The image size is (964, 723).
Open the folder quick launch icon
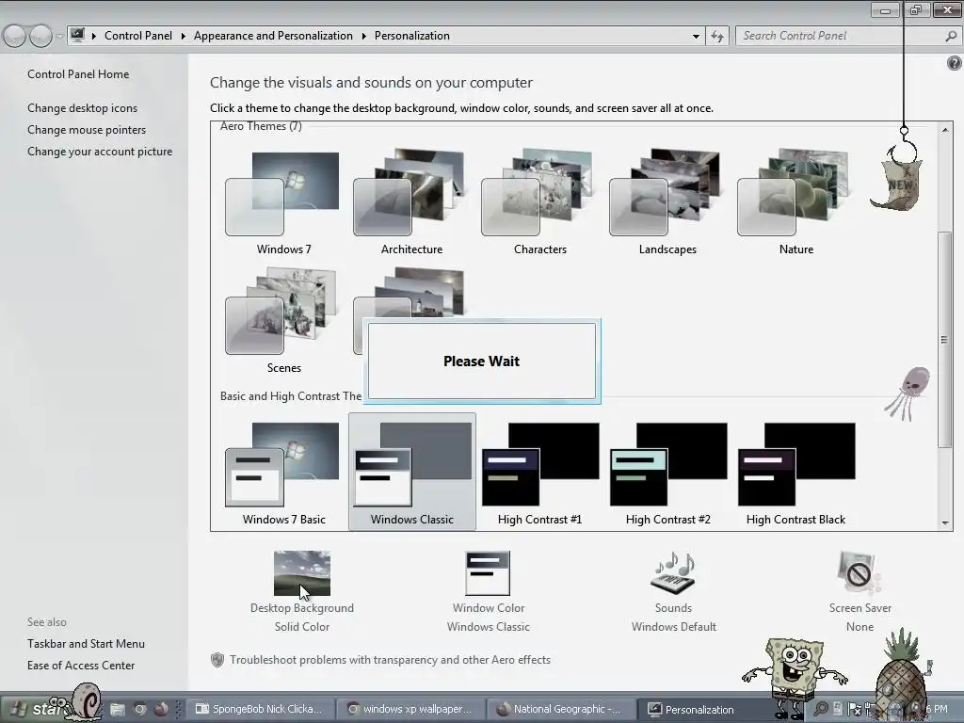[118, 710]
